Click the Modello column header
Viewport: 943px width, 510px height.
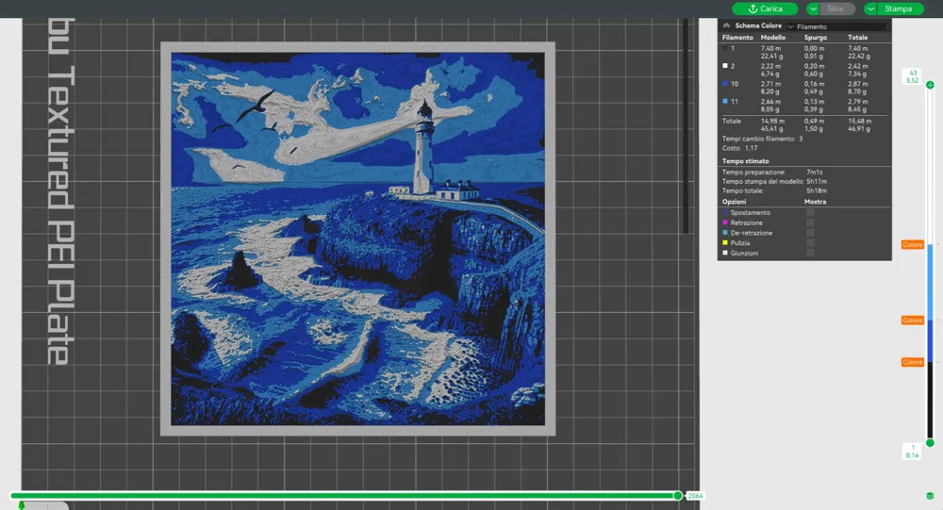click(x=773, y=38)
